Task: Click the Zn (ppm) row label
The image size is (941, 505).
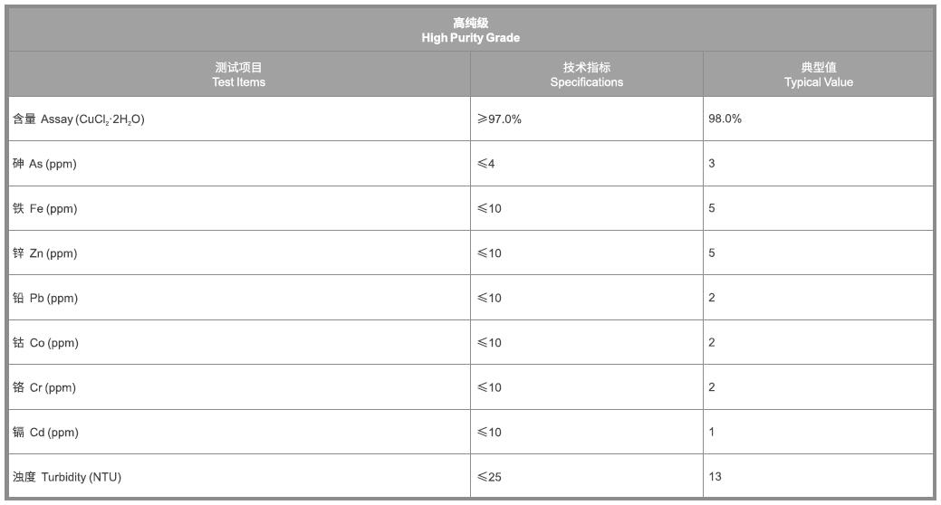Action: [45, 253]
